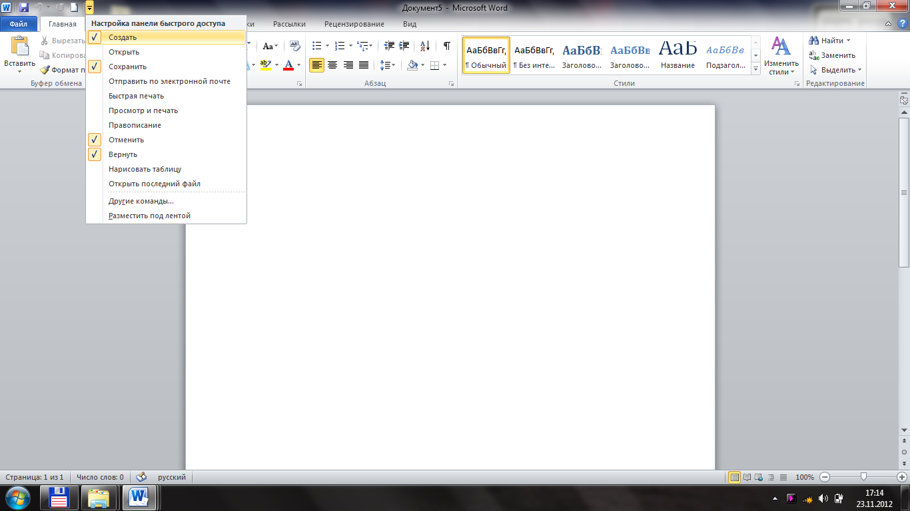
Task: Click the Sort A-Я icon
Action: click(x=425, y=46)
